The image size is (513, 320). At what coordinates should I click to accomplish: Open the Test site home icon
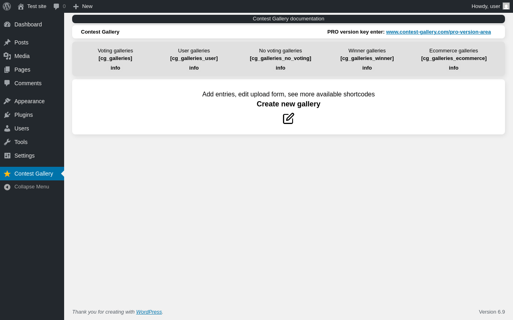pos(21,6)
